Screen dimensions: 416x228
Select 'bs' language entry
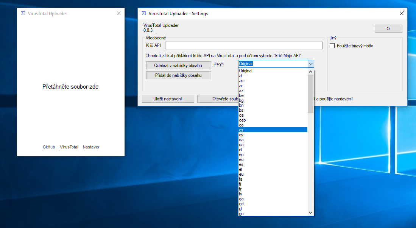point(273,110)
